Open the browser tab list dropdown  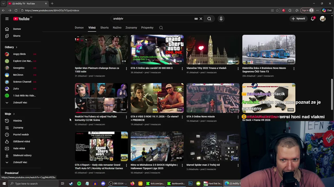click(x=3, y=4)
